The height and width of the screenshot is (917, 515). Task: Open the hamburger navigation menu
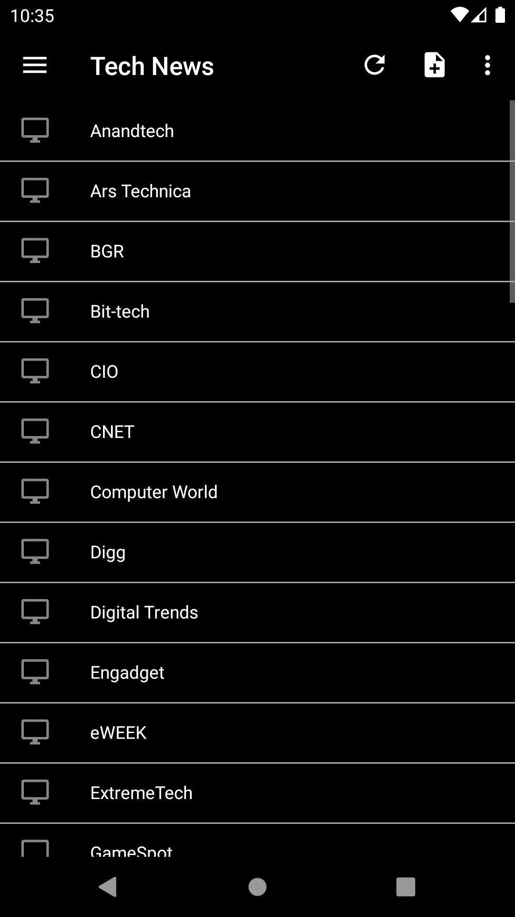35,65
